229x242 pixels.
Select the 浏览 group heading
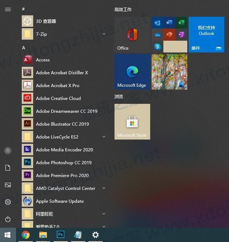click(119, 97)
